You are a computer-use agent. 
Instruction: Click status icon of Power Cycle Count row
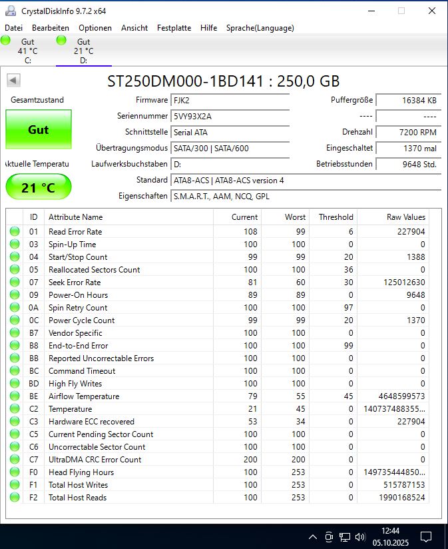pos(15,320)
